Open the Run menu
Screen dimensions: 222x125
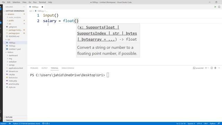click(35, 2)
